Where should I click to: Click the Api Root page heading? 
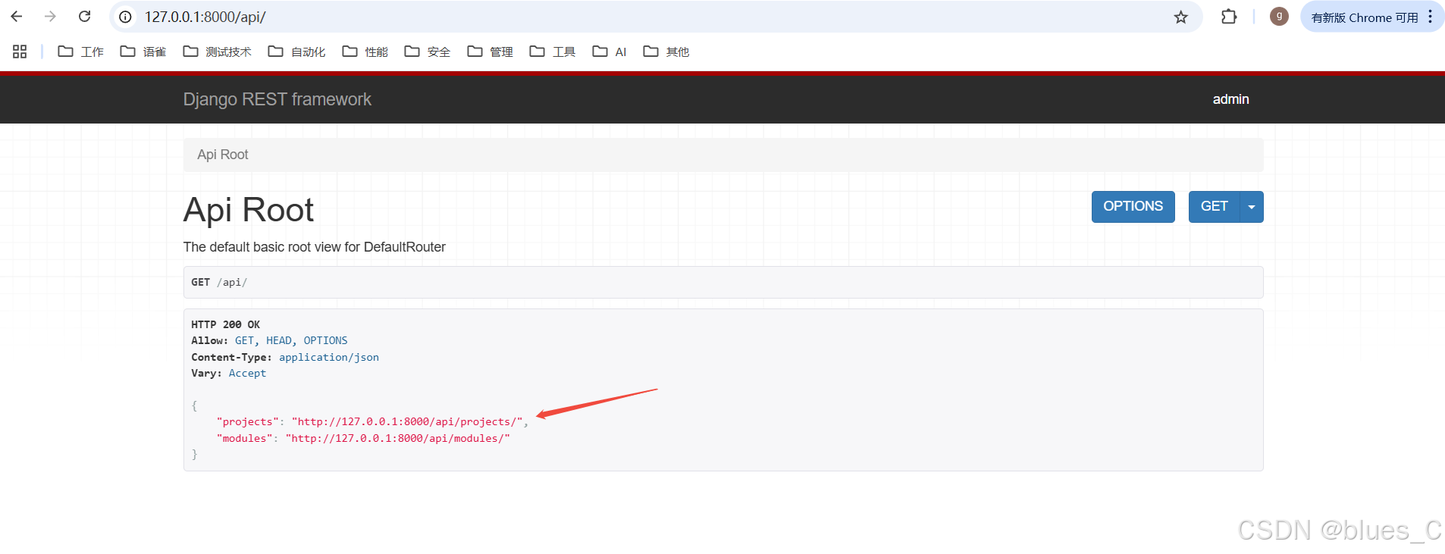click(249, 210)
